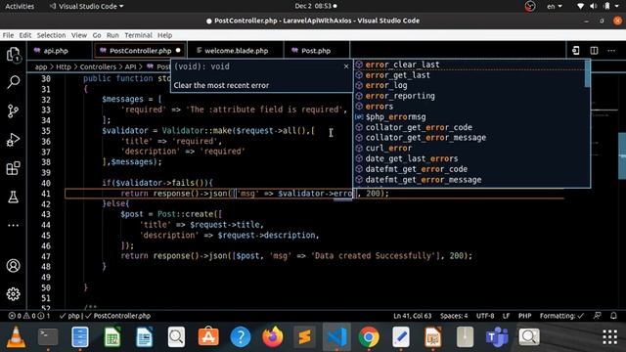Expand the Controllers breadcrumb

tap(98, 66)
